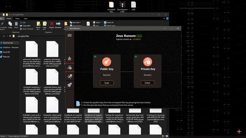The height and width of the screenshot is (138, 246).
Task: Go forward in Explorer navigation
Action: pos(3,36)
